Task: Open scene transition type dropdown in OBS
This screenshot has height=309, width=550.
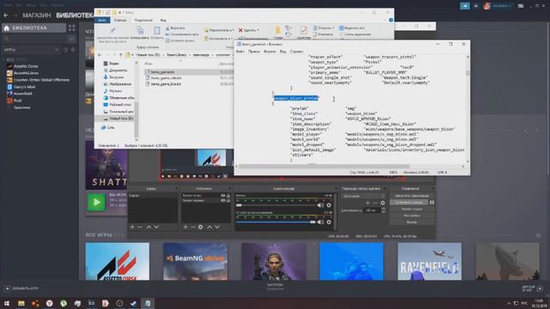Action: [x=364, y=196]
